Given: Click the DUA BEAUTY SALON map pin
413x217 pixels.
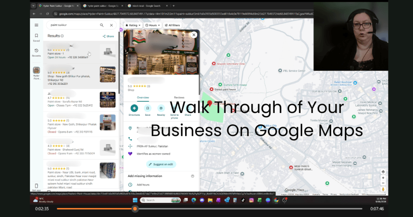Looking at the screenshot, I should pyautogui.click(x=340, y=91).
